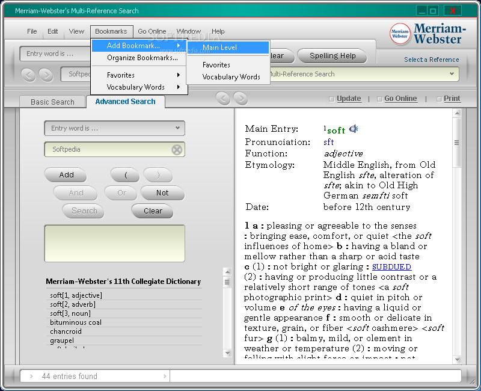
Task: Open the Edit menu
Action: click(x=52, y=31)
